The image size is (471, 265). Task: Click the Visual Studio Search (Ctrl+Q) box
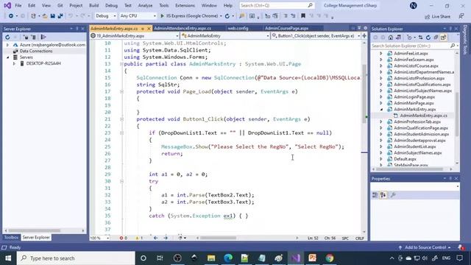tap(277, 5)
